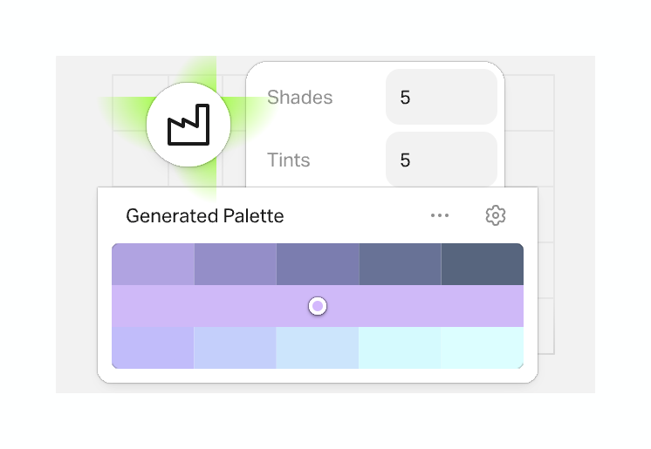Select the fourth slate-blue shade swatch
The height and width of the screenshot is (449, 651).
400,264
